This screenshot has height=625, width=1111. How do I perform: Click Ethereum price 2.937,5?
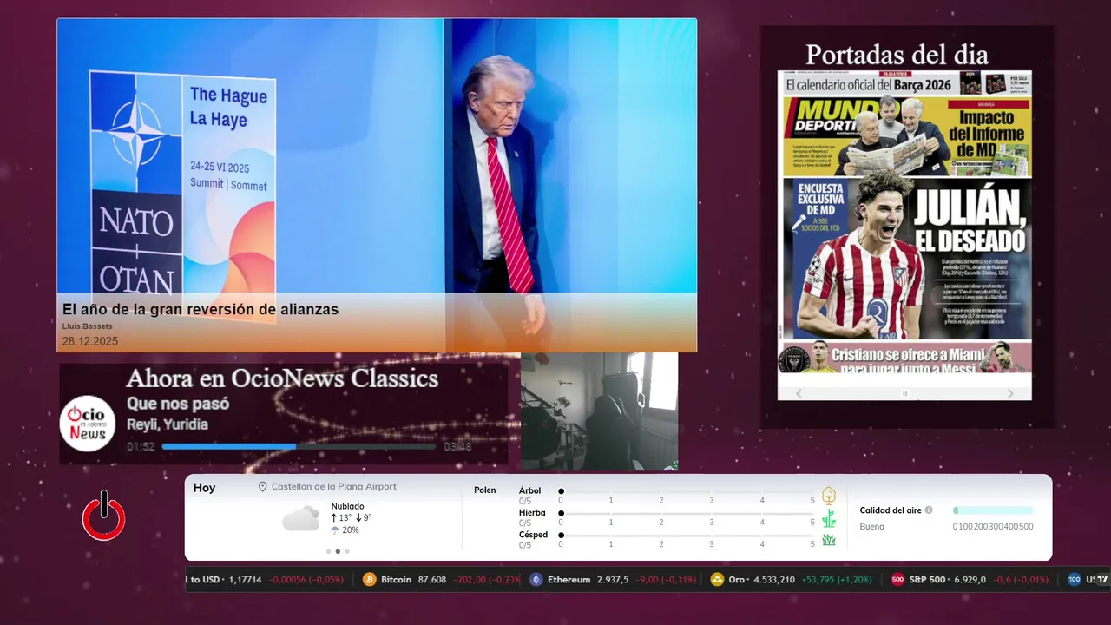613,580
